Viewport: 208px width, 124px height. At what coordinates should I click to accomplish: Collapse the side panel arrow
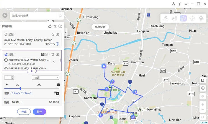66,32
